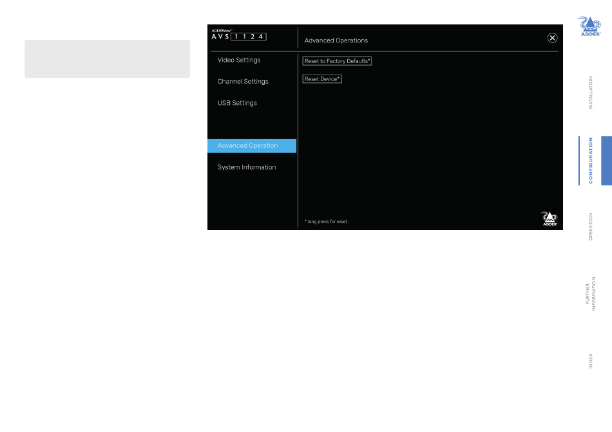Click the Reset Device button
This screenshot has width=612, height=432.
(x=322, y=79)
